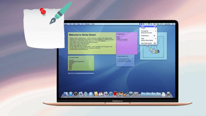Open the document icon beside Trash
The height and width of the screenshot is (116, 206).
point(163,94)
